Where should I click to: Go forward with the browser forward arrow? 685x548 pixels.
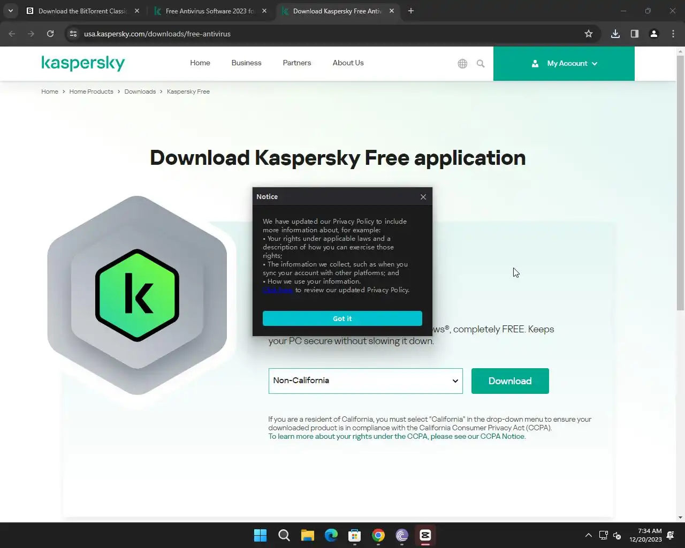pos(31,34)
